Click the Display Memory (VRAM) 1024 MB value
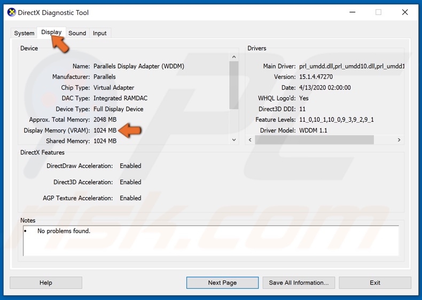This screenshot has width=422, height=300. pos(105,130)
